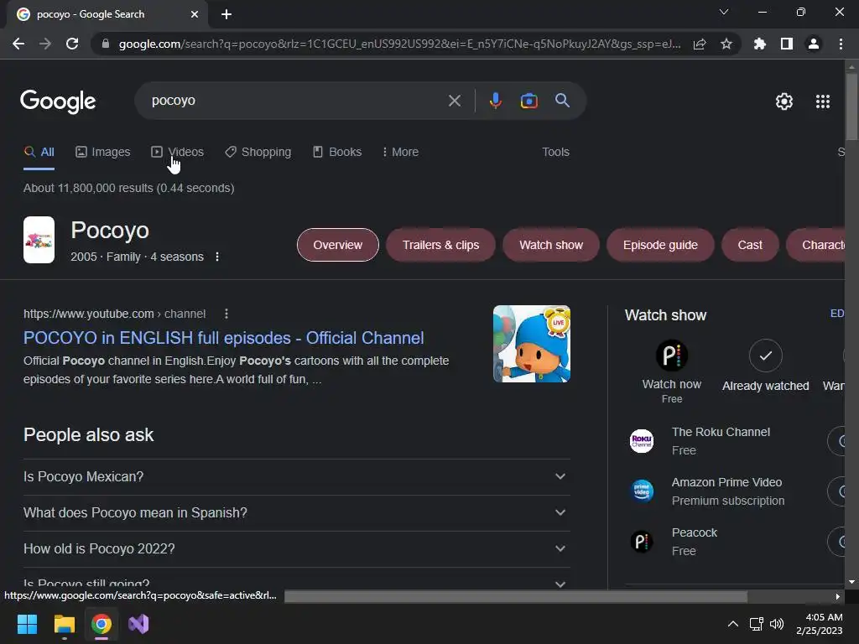859x644 pixels.
Task: Open Google quick settings gear
Action: click(784, 101)
